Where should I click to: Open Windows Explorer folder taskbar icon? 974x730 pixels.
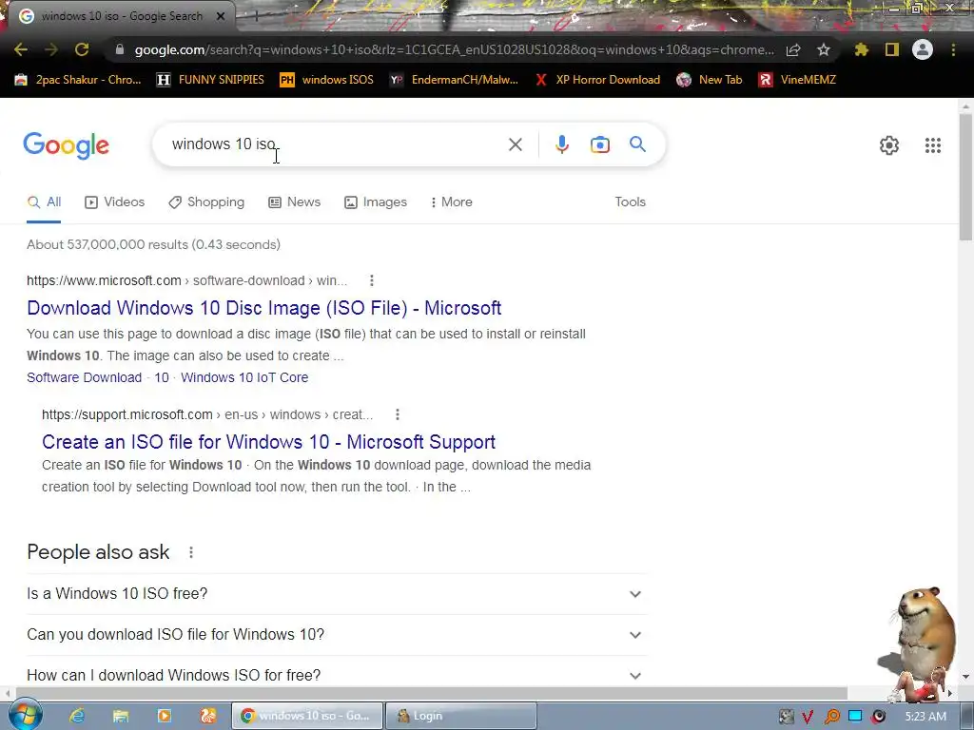[x=121, y=716]
